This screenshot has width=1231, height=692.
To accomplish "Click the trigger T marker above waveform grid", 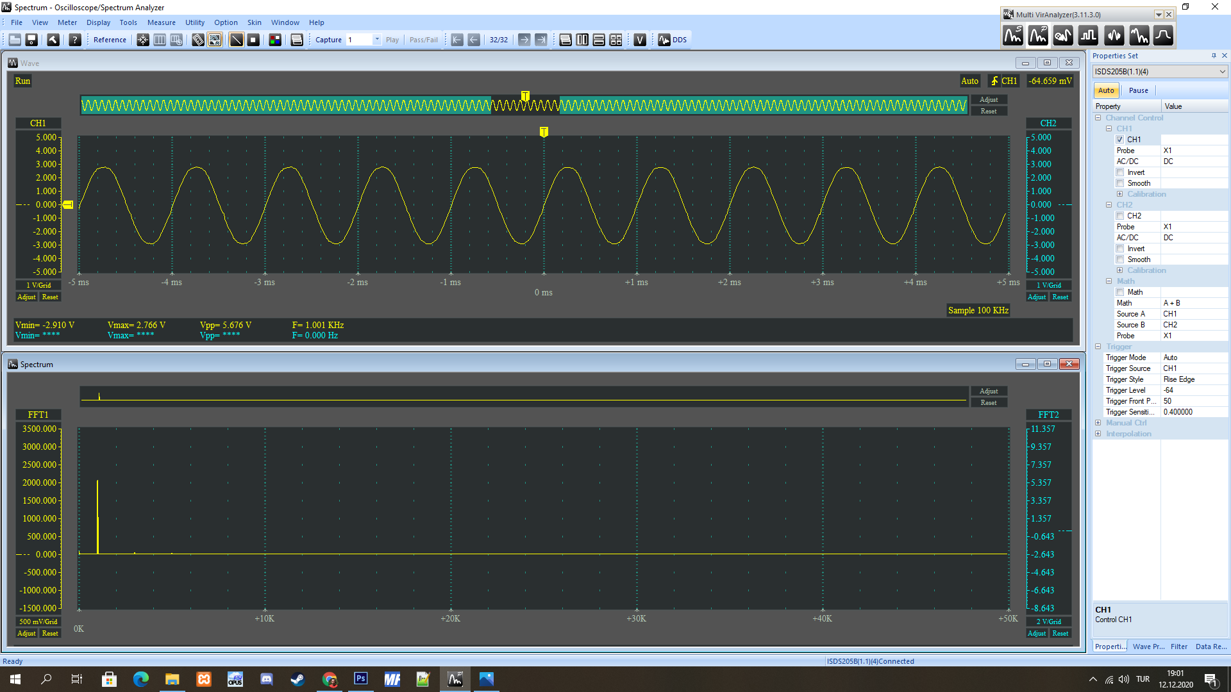I will click(x=544, y=132).
